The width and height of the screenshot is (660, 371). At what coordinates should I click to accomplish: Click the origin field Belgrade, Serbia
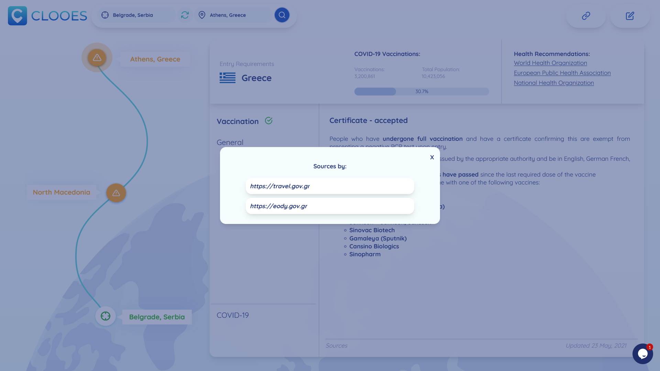[137, 15]
